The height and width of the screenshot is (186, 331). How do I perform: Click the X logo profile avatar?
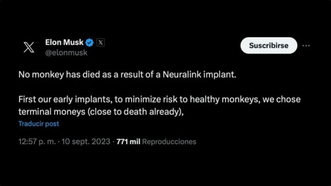pyautogui.click(x=29, y=47)
